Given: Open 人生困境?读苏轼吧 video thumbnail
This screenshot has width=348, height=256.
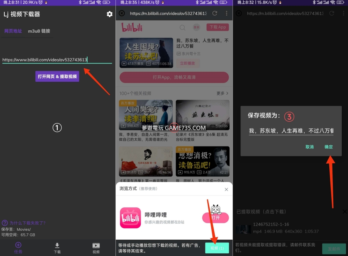Looking at the screenshot, I should point(146,53).
